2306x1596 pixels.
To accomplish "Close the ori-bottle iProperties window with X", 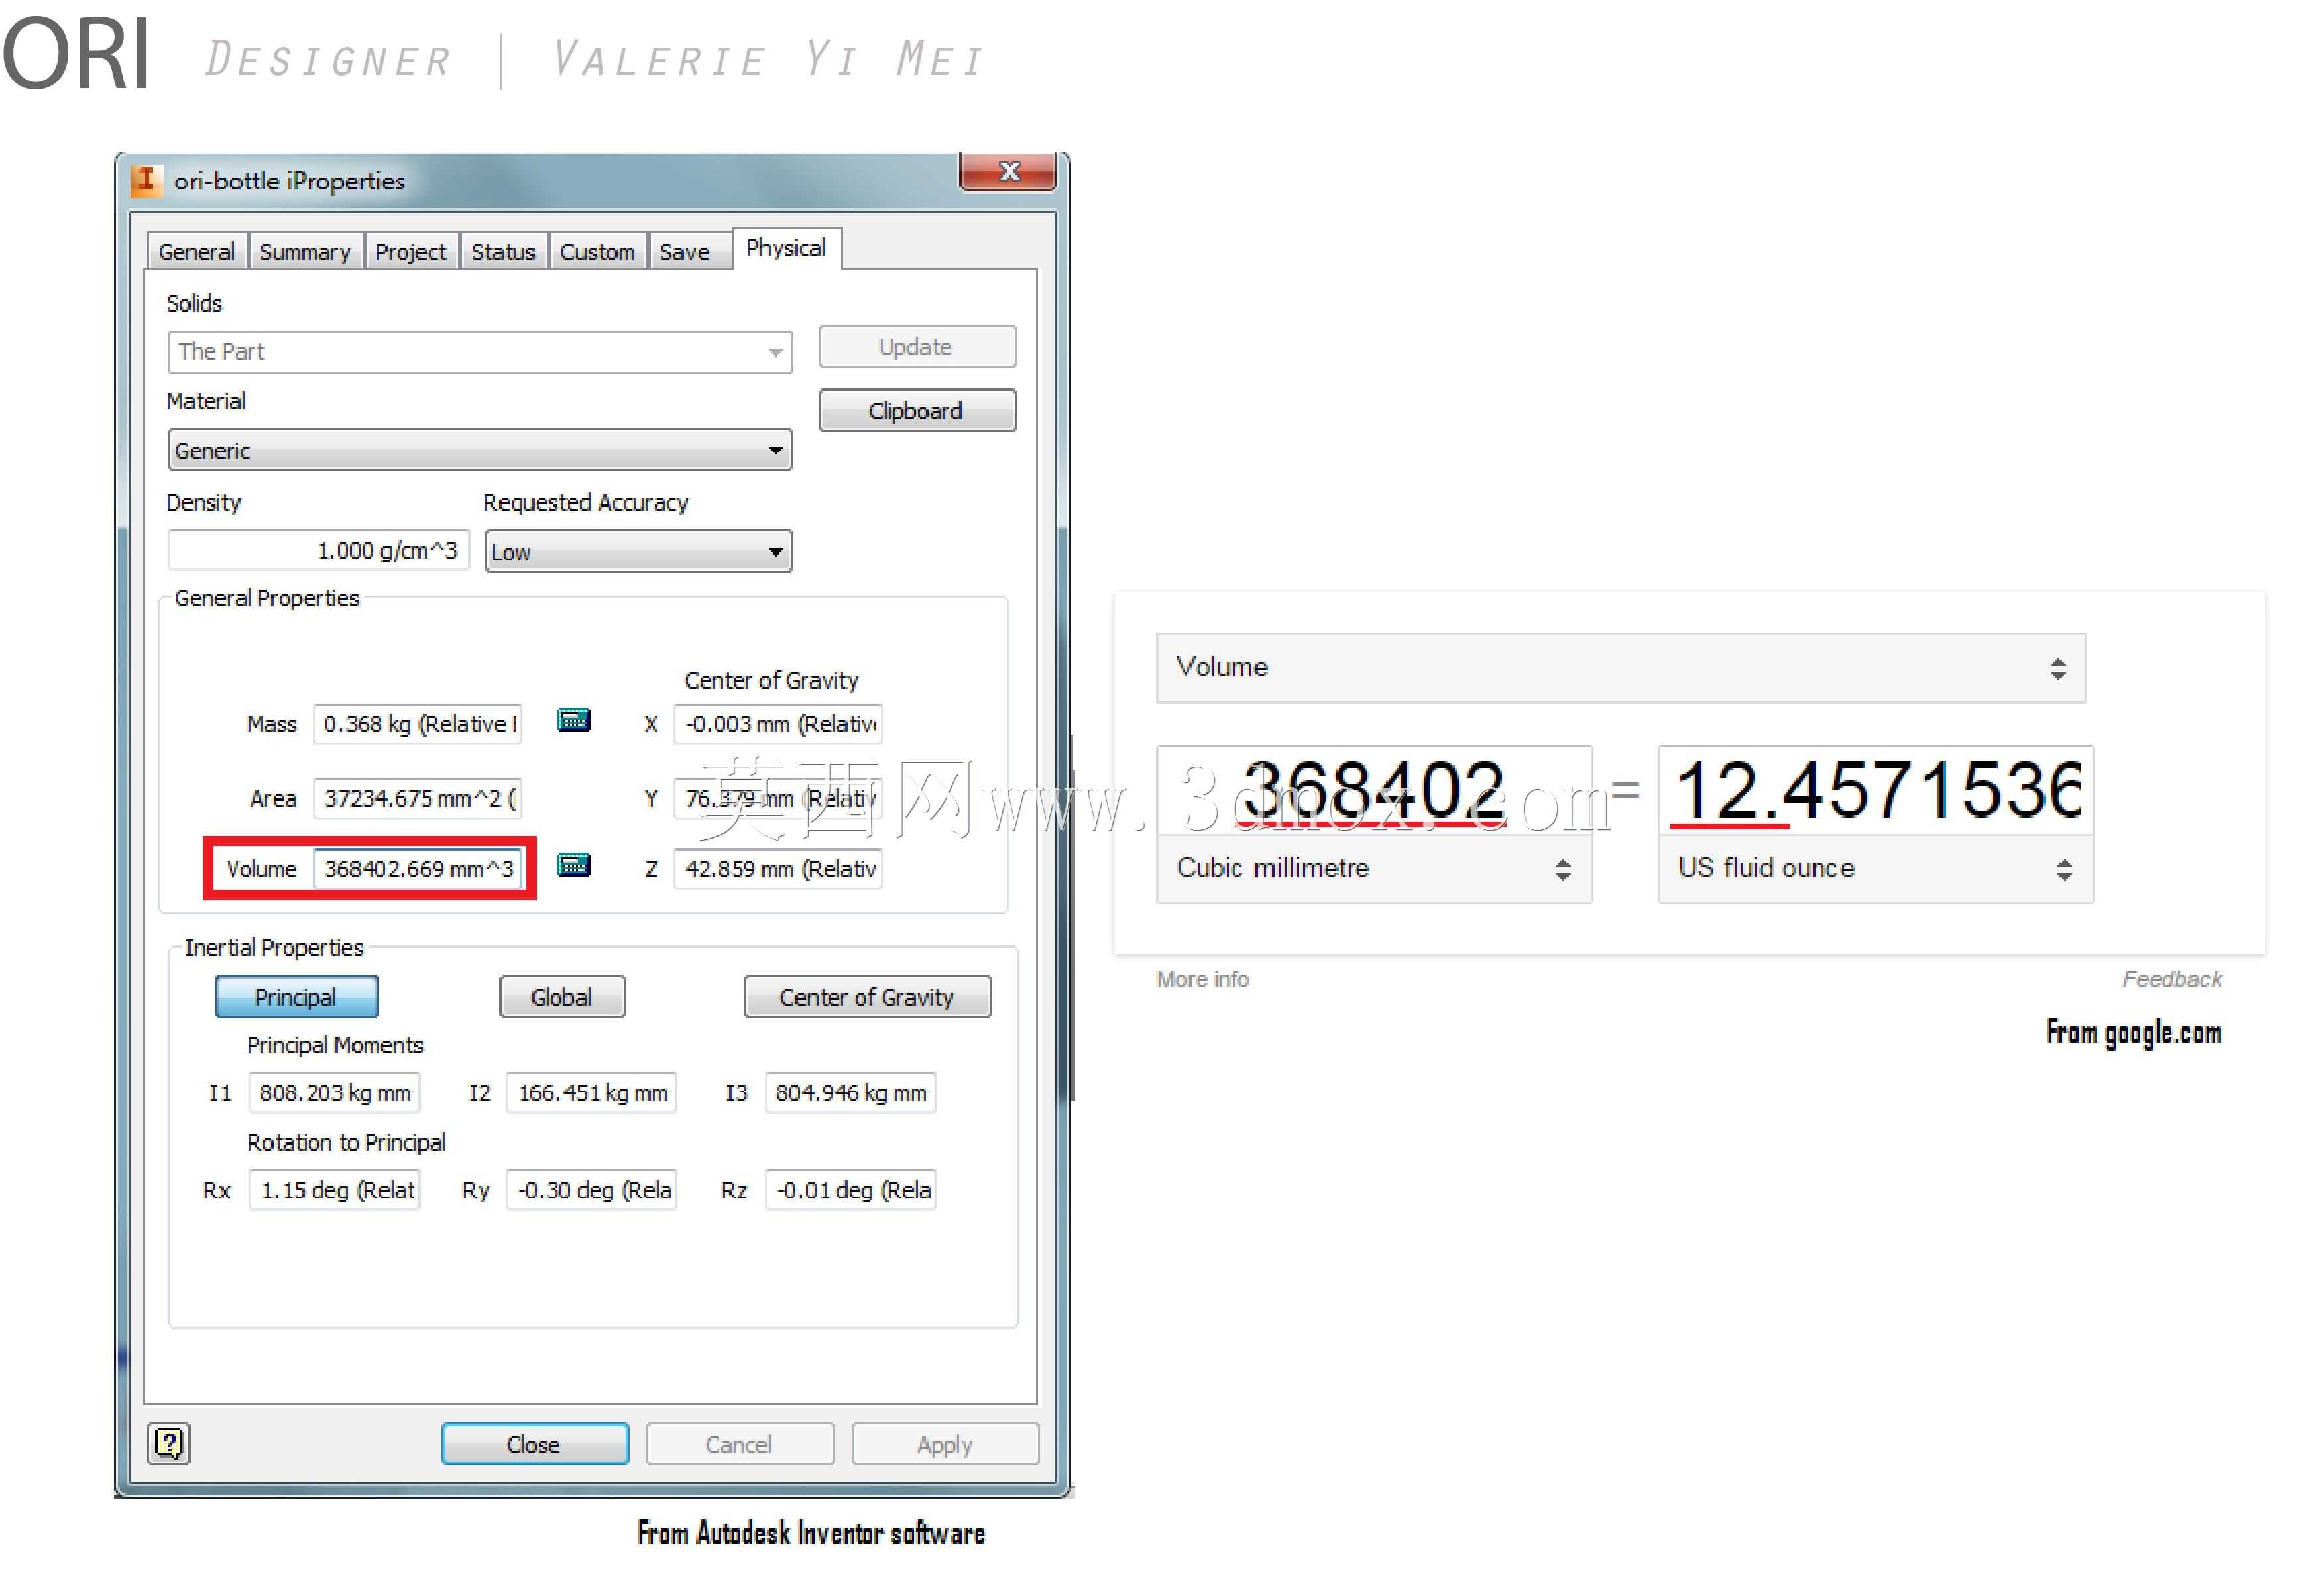I will point(1008,172).
